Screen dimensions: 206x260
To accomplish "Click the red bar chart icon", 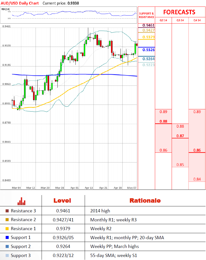I will (x=21, y=201).
